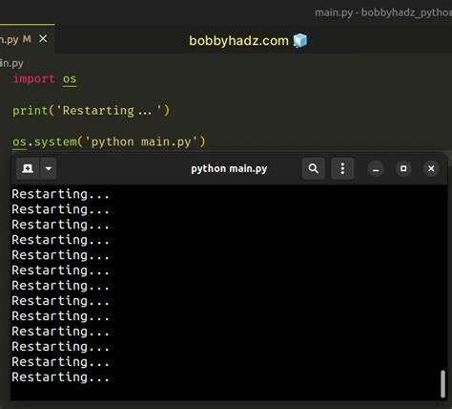Image resolution: width=452 pixels, height=409 pixels.
Task: Close the python main.py terminal window
Action: tap(431, 168)
